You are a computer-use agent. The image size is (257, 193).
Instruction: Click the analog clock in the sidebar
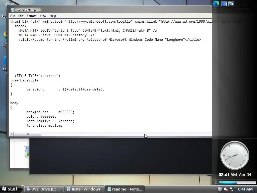tap(235, 155)
